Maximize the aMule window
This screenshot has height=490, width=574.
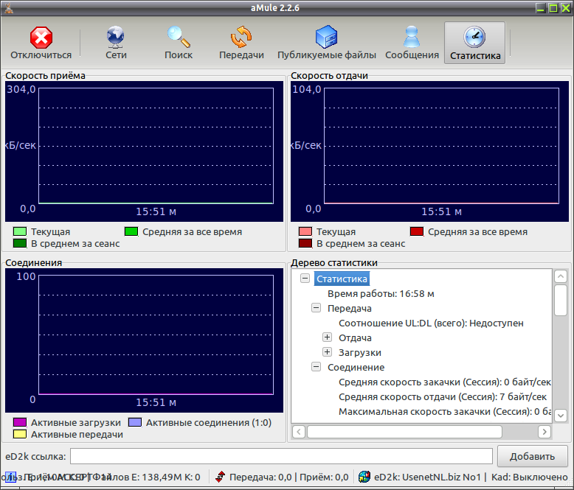point(553,7)
